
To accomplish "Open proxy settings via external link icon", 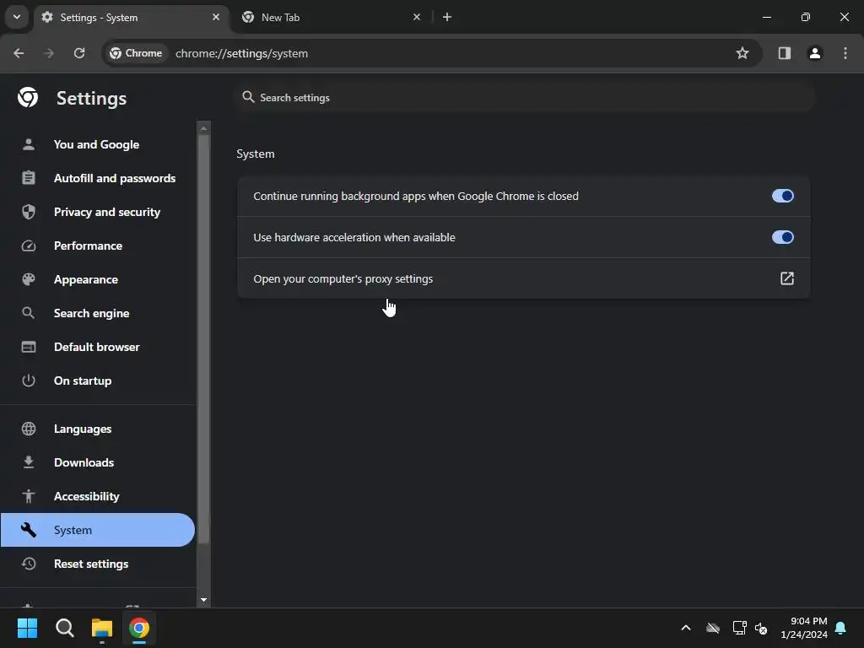I will [787, 278].
